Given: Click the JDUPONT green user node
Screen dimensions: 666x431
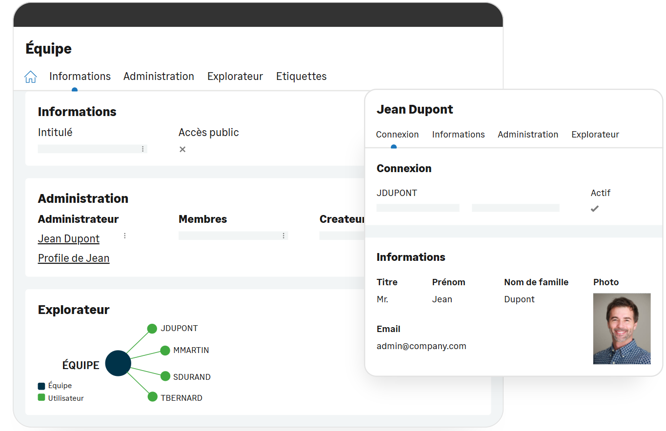Looking at the screenshot, I should click(x=152, y=329).
